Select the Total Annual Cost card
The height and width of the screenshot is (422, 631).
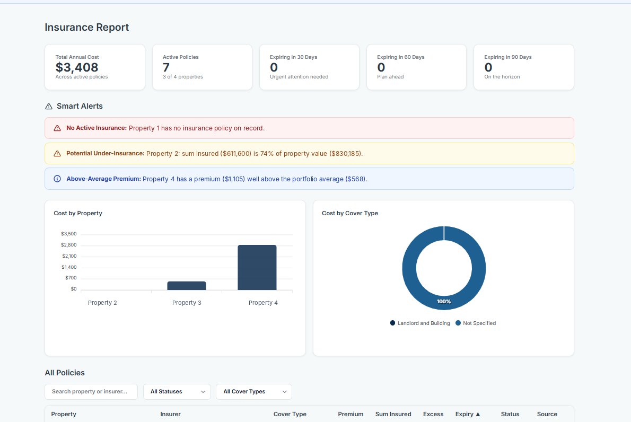95,67
